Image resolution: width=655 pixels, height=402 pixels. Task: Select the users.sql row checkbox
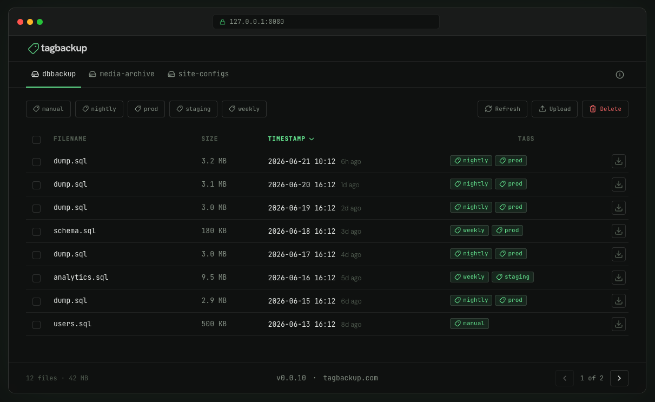point(36,325)
